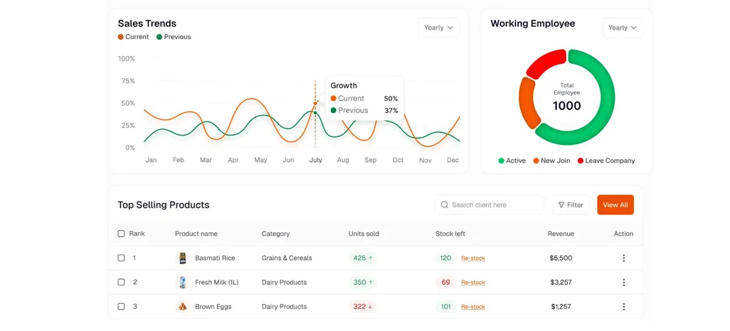This screenshot has width=730, height=331.
Task: Click the 69 stock left badge
Action: click(445, 282)
